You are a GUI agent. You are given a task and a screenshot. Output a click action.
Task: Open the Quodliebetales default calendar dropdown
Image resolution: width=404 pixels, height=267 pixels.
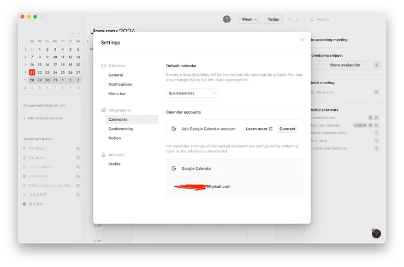[192, 93]
